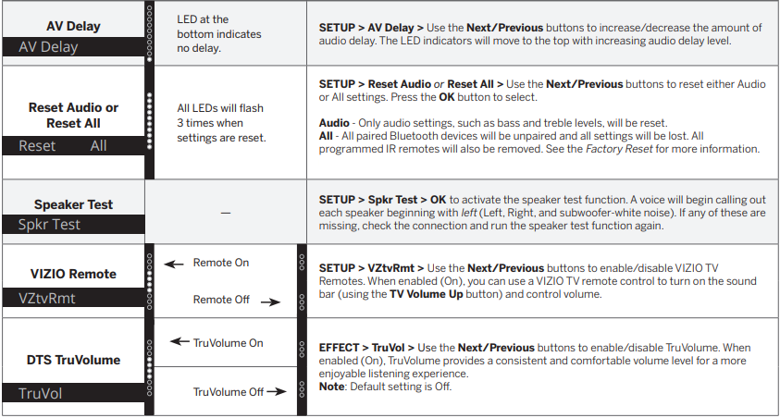Click the VIZIO Remote row heading
This screenshot has height=418, width=780.
(x=72, y=274)
